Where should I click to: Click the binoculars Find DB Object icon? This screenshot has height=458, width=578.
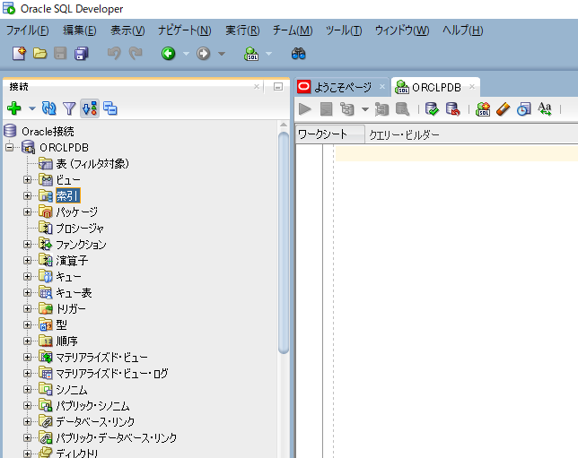point(299,54)
